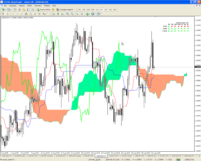The height and width of the screenshot is (161, 201).
Task: Select H4 timeframe button
Action: (x=102, y=10)
